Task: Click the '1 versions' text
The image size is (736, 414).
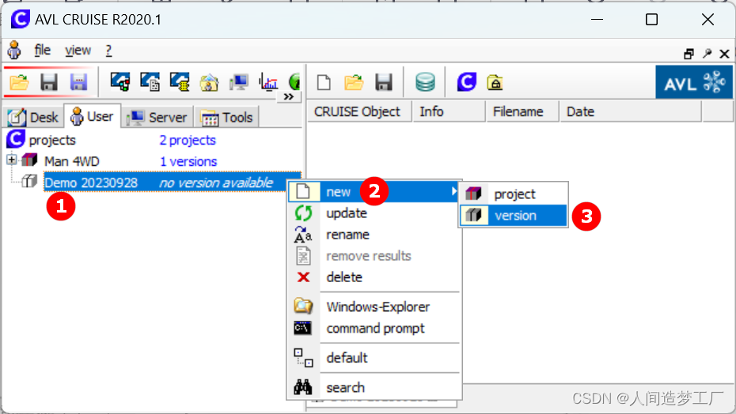Action: point(188,162)
